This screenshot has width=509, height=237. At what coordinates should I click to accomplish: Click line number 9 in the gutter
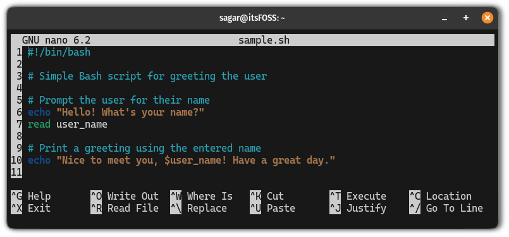(18, 149)
